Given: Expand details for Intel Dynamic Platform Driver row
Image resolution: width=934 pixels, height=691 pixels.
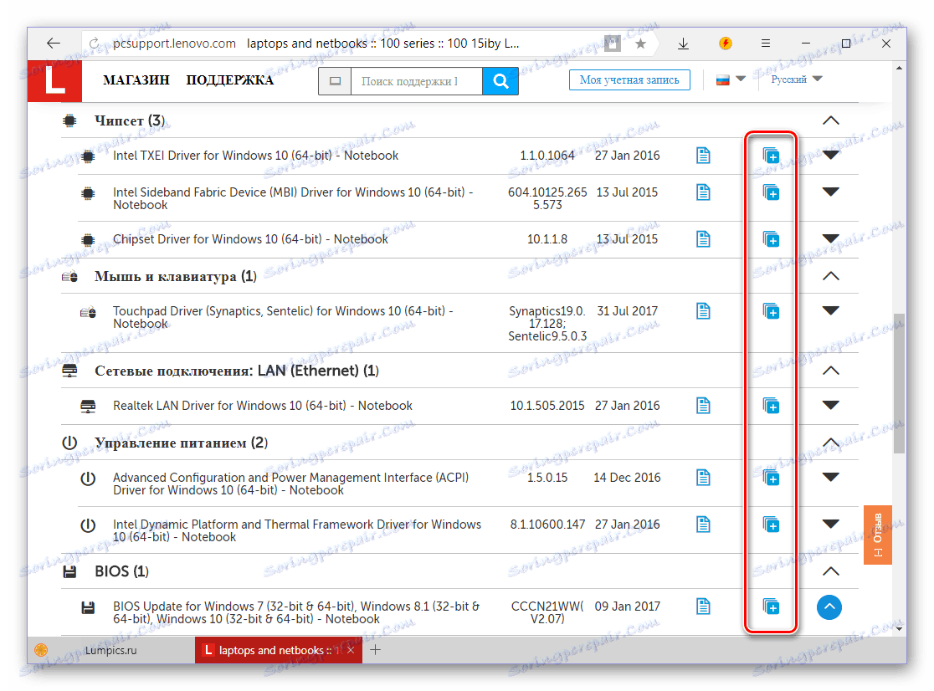Looking at the screenshot, I should pyautogui.click(x=830, y=524).
